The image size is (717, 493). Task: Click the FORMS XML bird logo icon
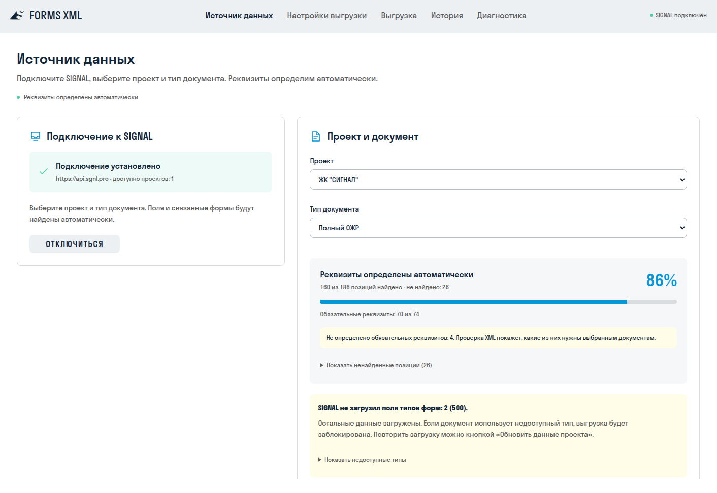17,16
